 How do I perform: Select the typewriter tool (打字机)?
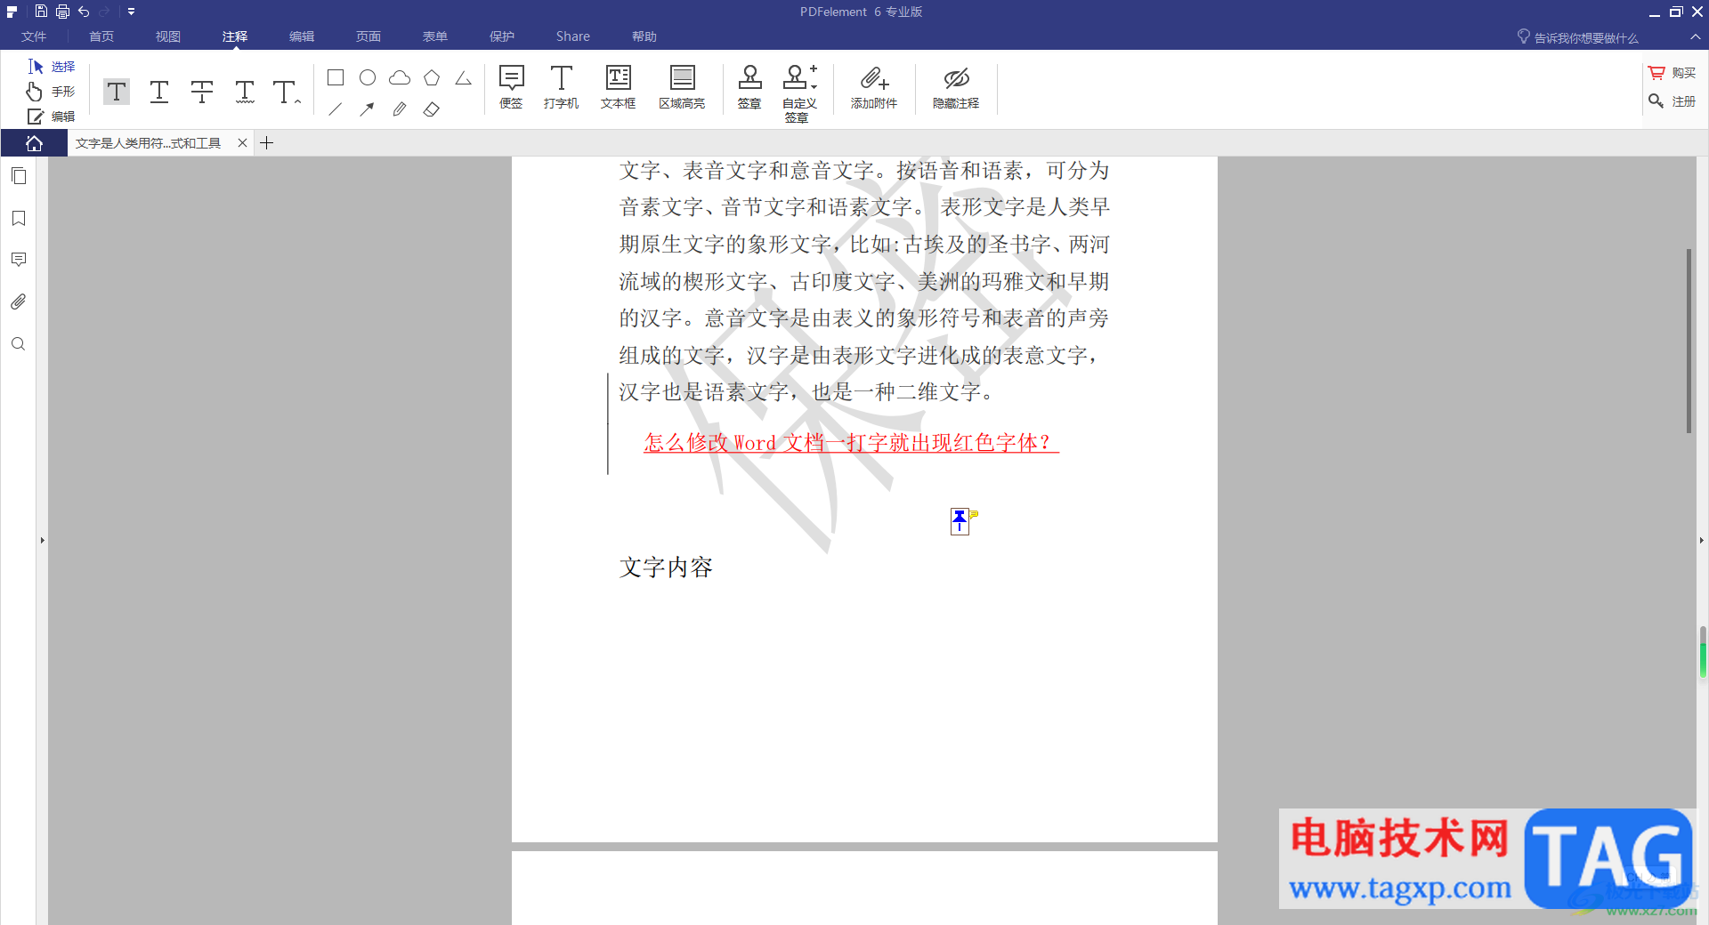coord(561,87)
